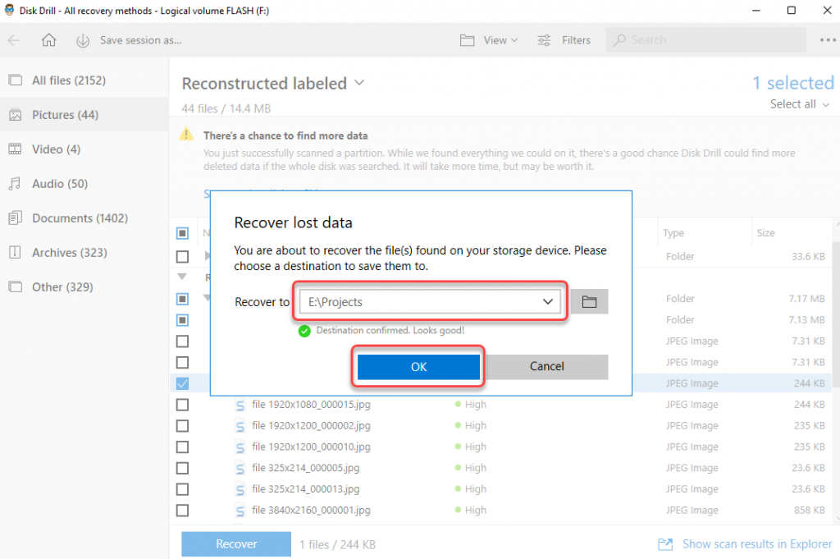Open the View dropdown
Viewport: 840px width, 559px height.
(488, 39)
